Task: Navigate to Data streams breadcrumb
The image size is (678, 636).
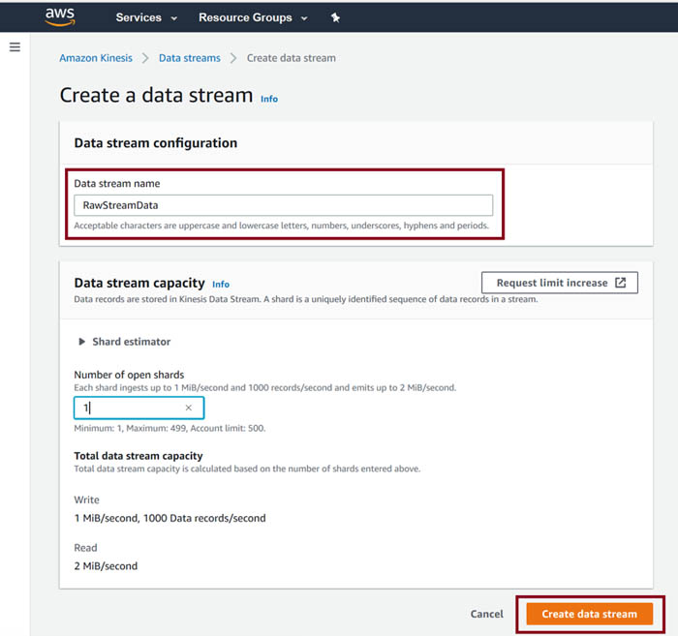Action: coord(190,58)
